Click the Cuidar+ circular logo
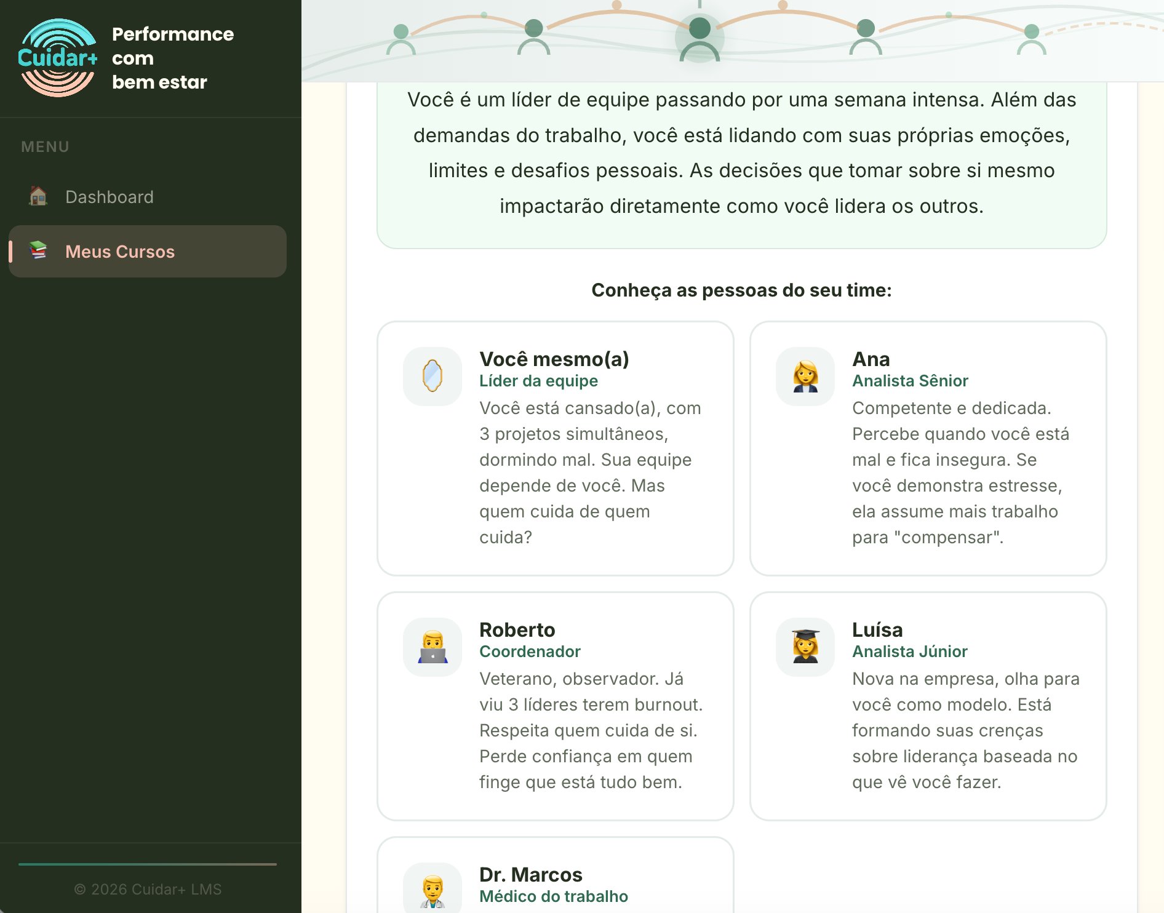The height and width of the screenshot is (913, 1164). pos(58,58)
